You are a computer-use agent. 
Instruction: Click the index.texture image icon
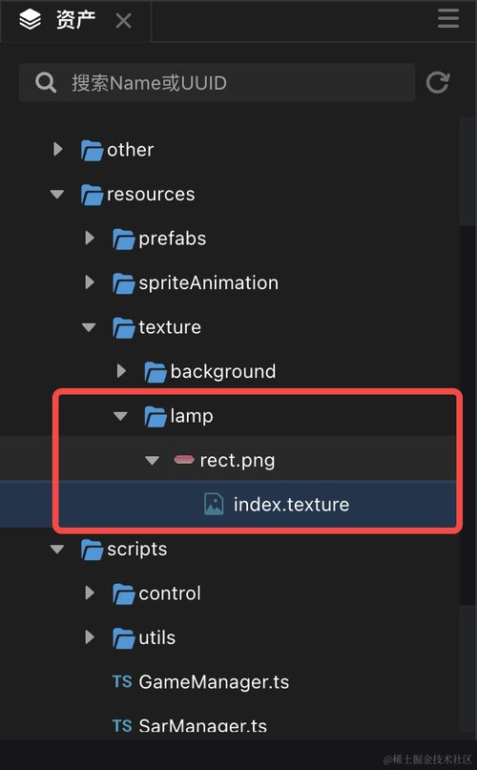point(214,505)
